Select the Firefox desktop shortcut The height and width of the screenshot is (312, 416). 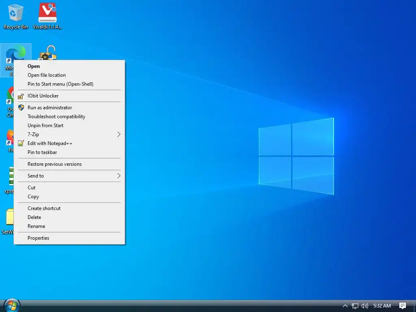10,141
